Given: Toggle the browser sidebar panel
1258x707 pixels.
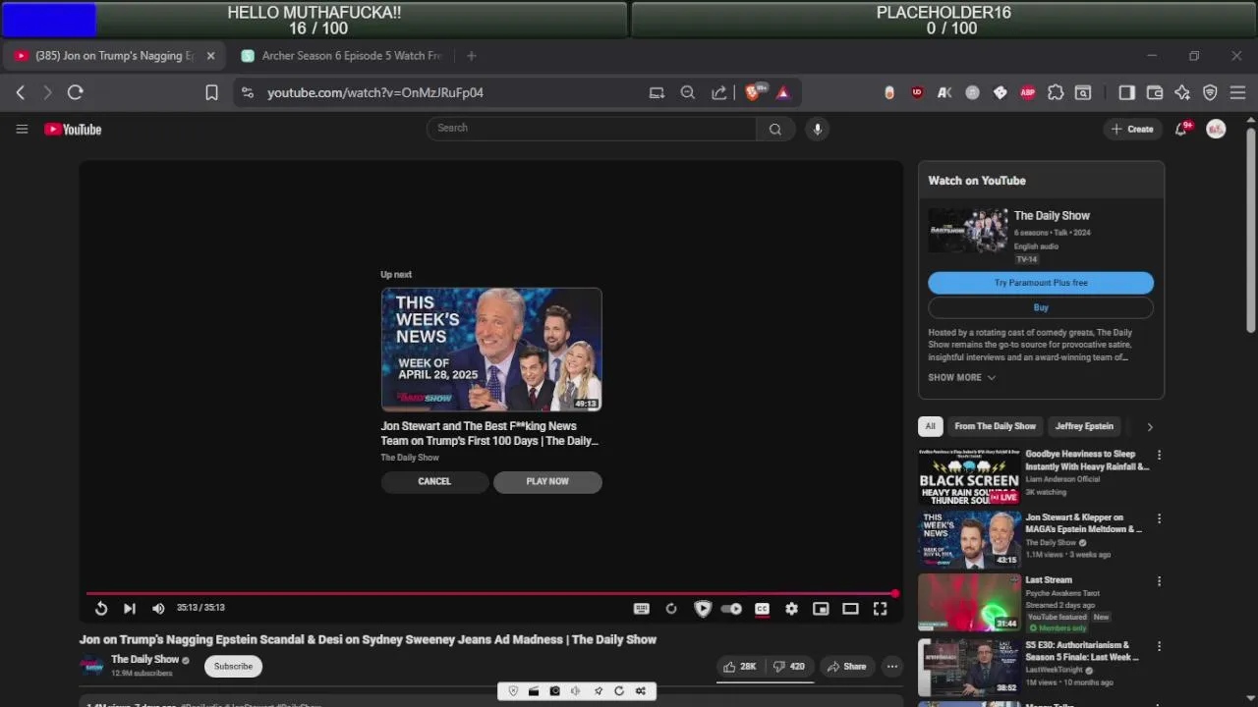Looking at the screenshot, I should click(1126, 92).
